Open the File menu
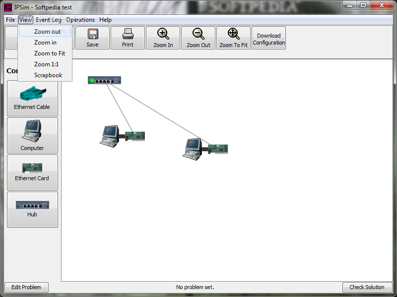397x297 pixels. 10,20
